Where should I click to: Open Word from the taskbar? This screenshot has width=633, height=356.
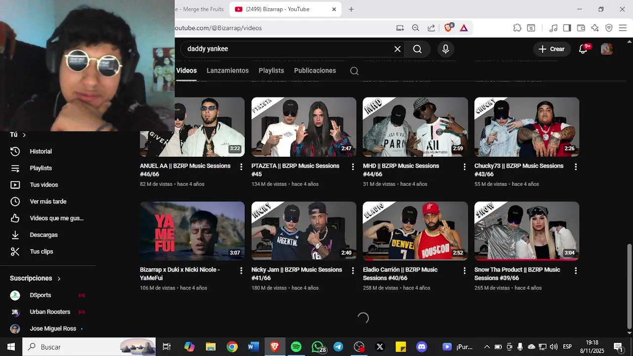point(253,347)
